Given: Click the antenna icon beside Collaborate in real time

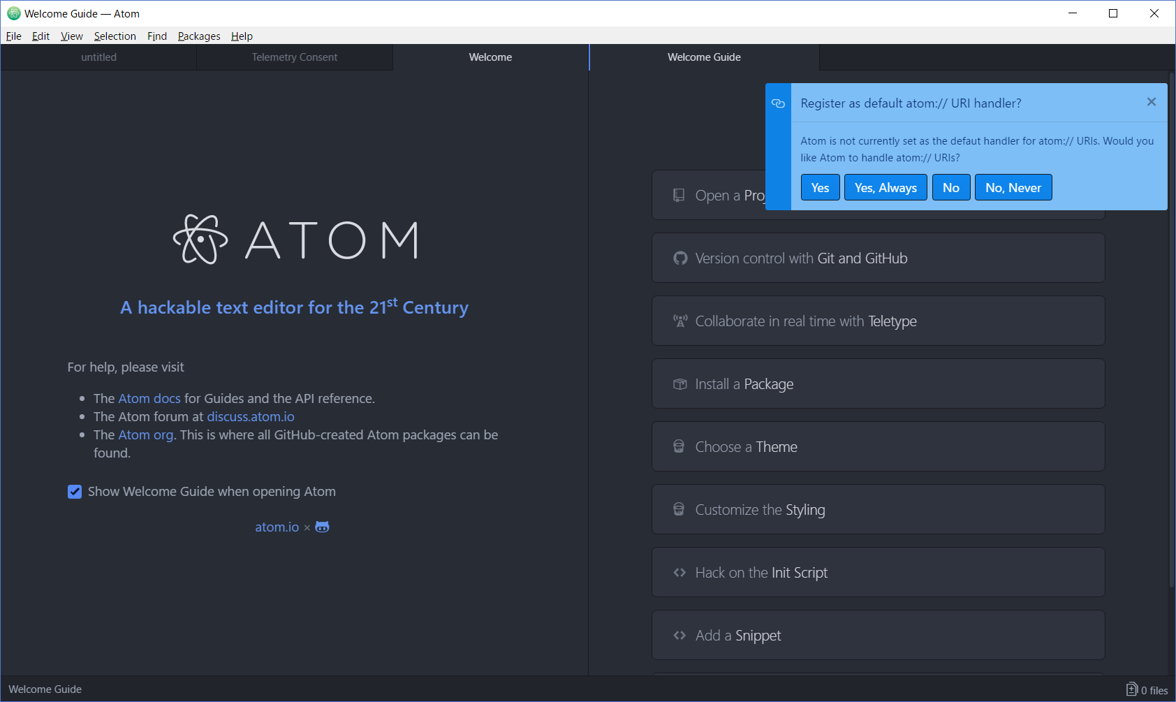Looking at the screenshot, I should click(x=679, y=321).
